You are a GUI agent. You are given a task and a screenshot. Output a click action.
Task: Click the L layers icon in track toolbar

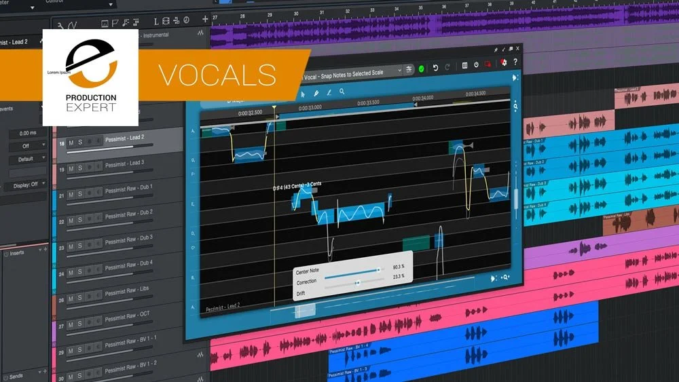click(x=156, y=22)
